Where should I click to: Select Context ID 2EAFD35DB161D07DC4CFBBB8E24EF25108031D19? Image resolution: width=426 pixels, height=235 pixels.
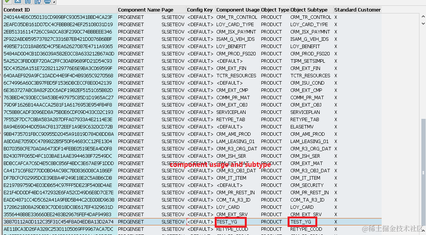click(58, 24)
